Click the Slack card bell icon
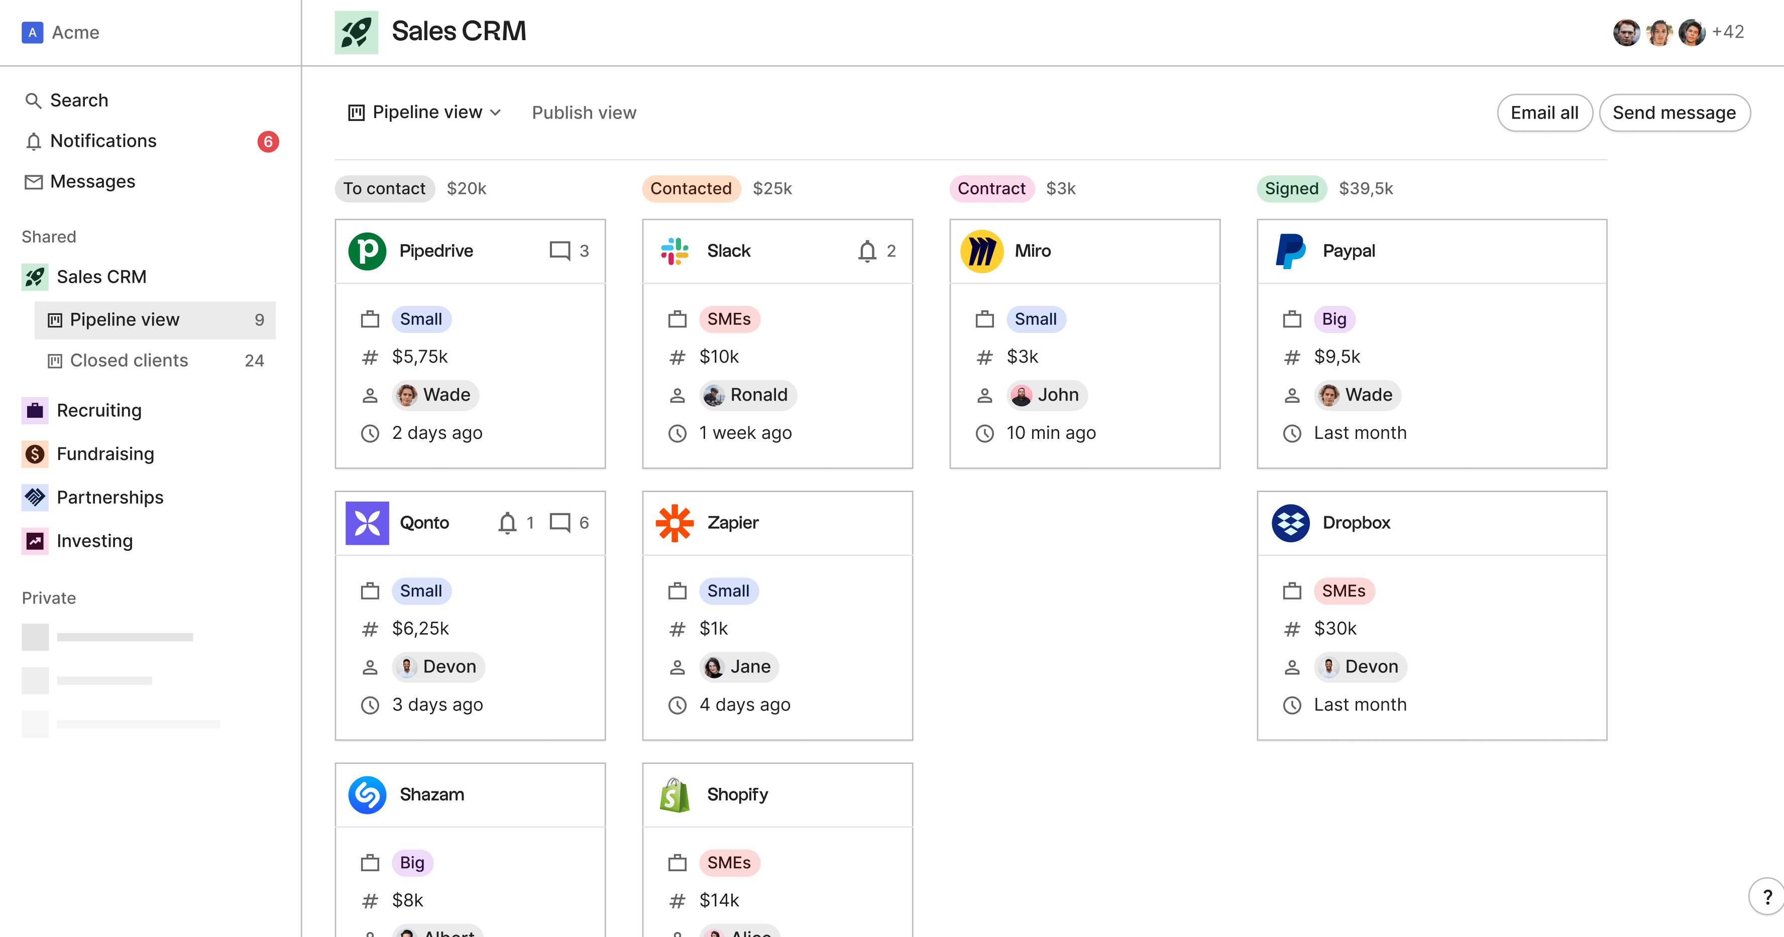The width and height of the screenshot is (1784, 937). 867,251
